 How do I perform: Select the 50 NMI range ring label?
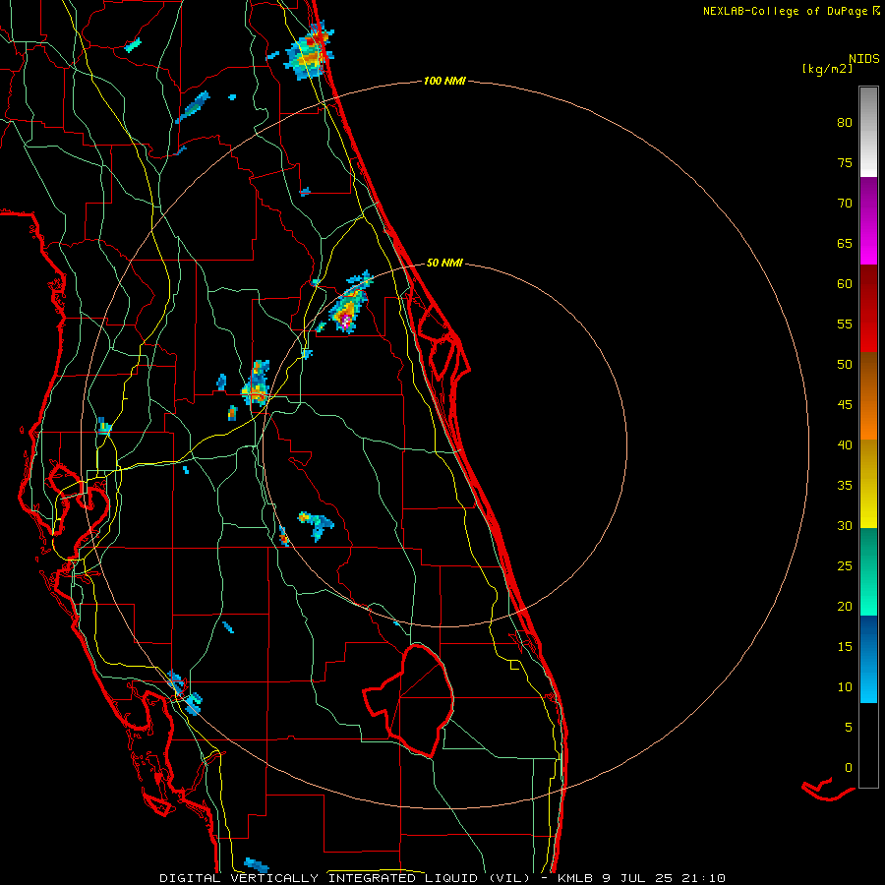[444, 263]
